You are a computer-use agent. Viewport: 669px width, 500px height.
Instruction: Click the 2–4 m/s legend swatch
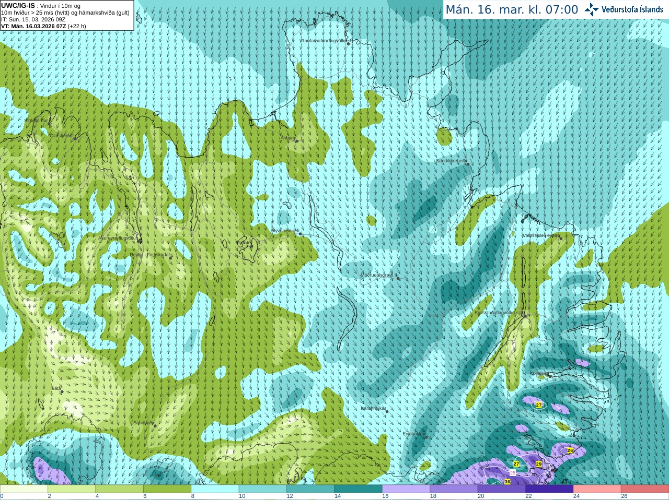[72, 489]
